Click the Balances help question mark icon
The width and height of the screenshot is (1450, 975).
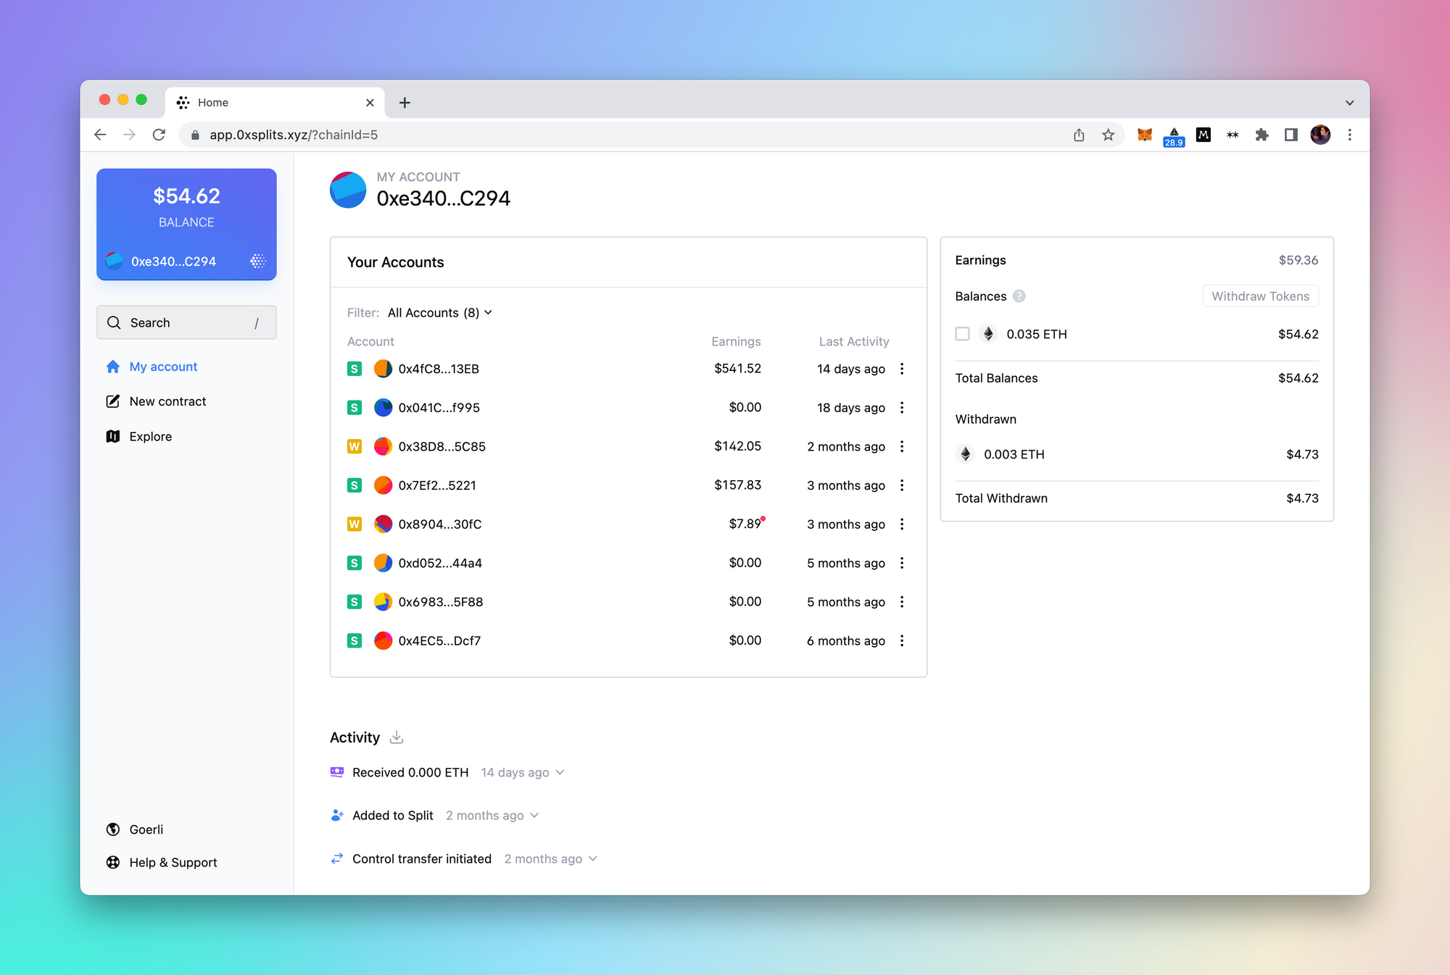(1019, 296)
